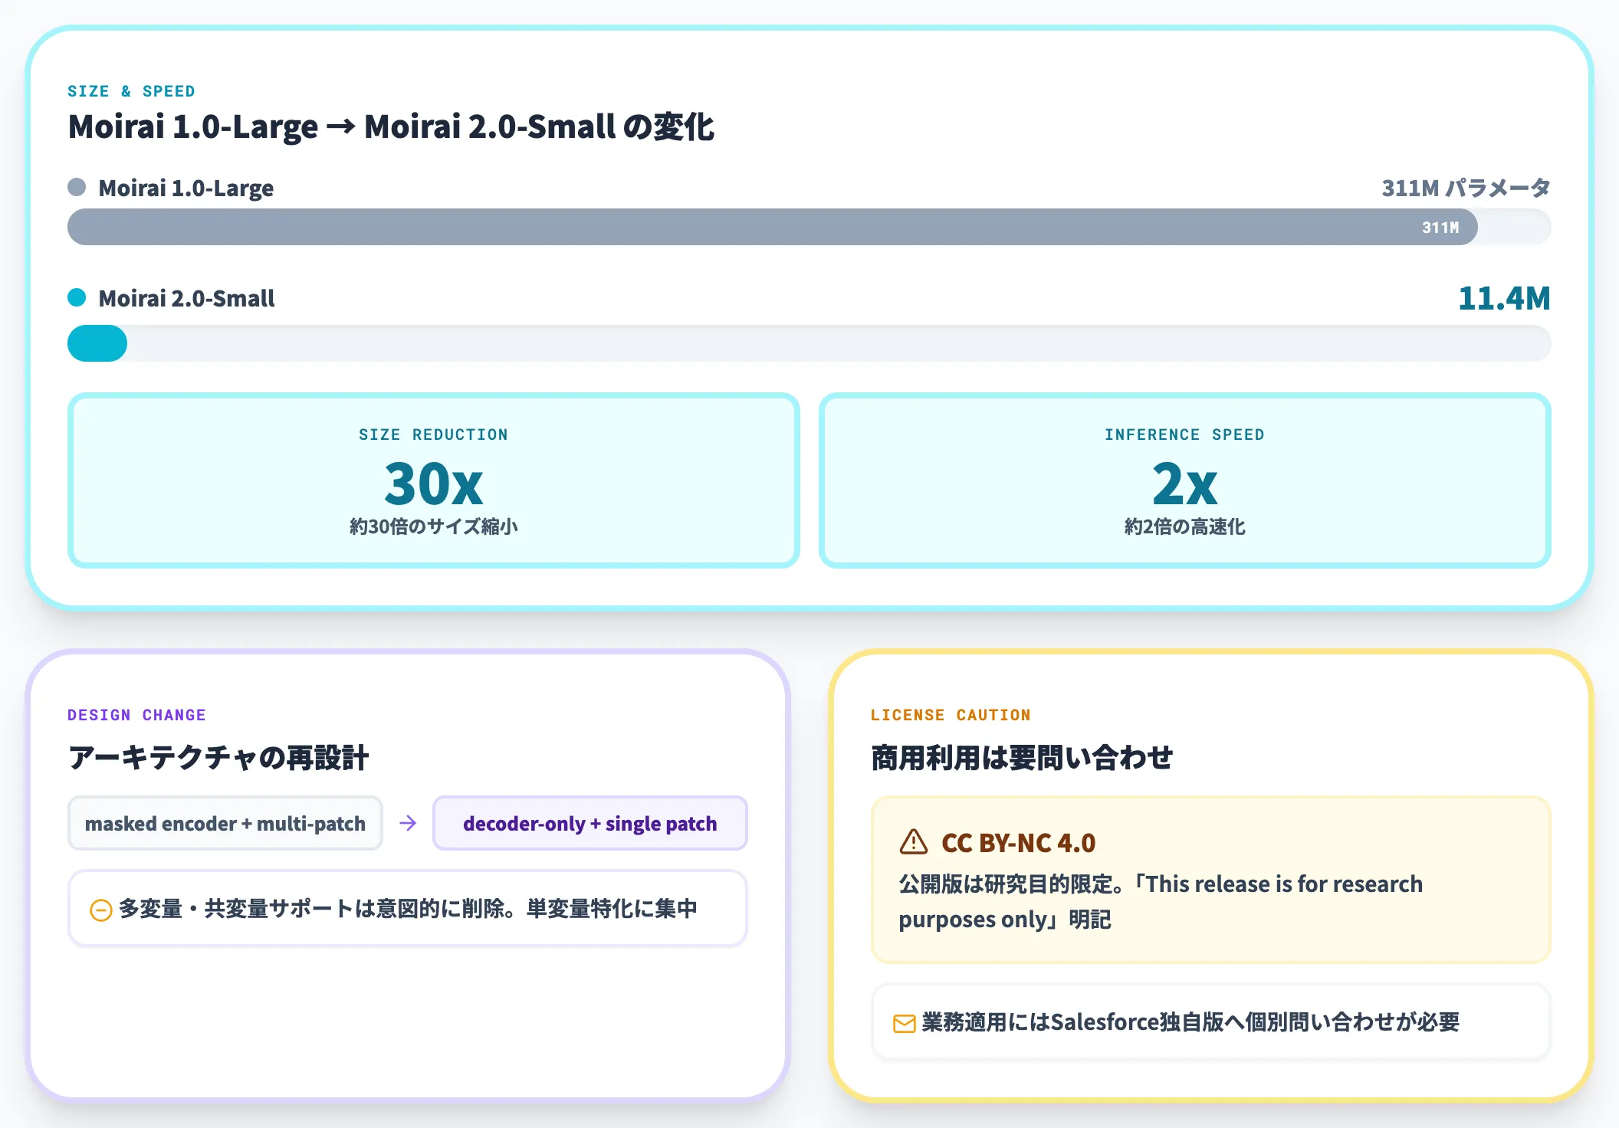Click the LICENSE CAUTION section label
Image resolution: width=1619 pixels, height=1128 pixels.
951,715
